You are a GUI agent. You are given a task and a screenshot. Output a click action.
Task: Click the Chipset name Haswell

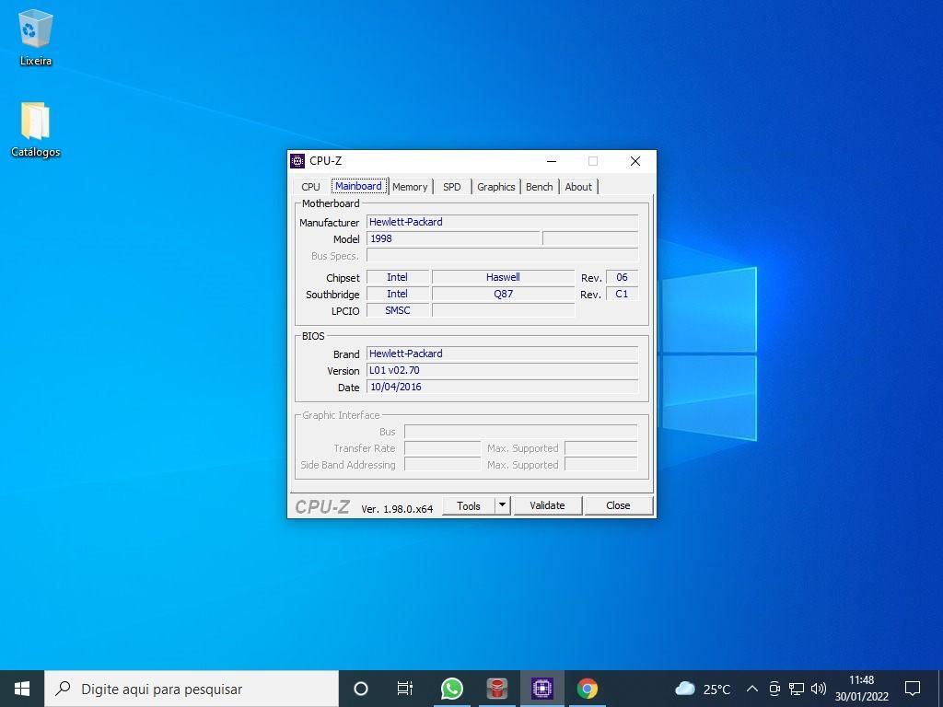[504, 277]
